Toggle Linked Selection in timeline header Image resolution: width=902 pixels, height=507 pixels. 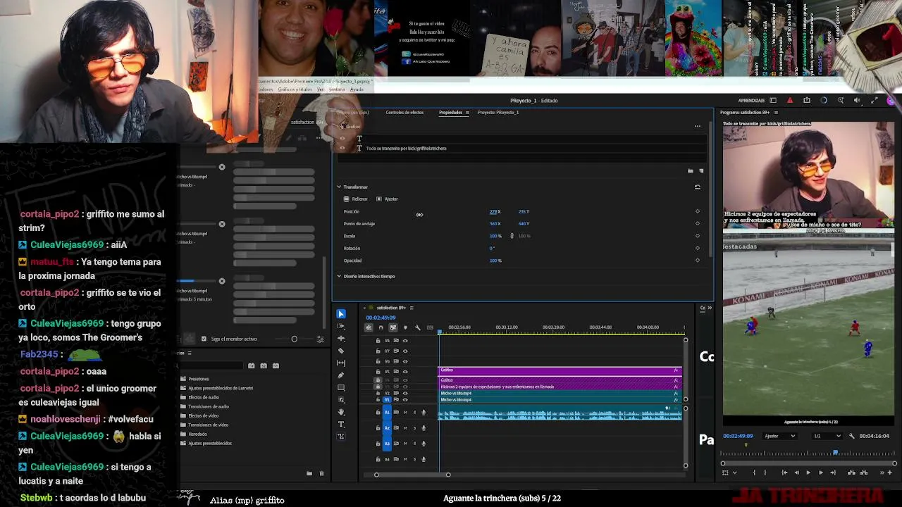coord(393,327)
